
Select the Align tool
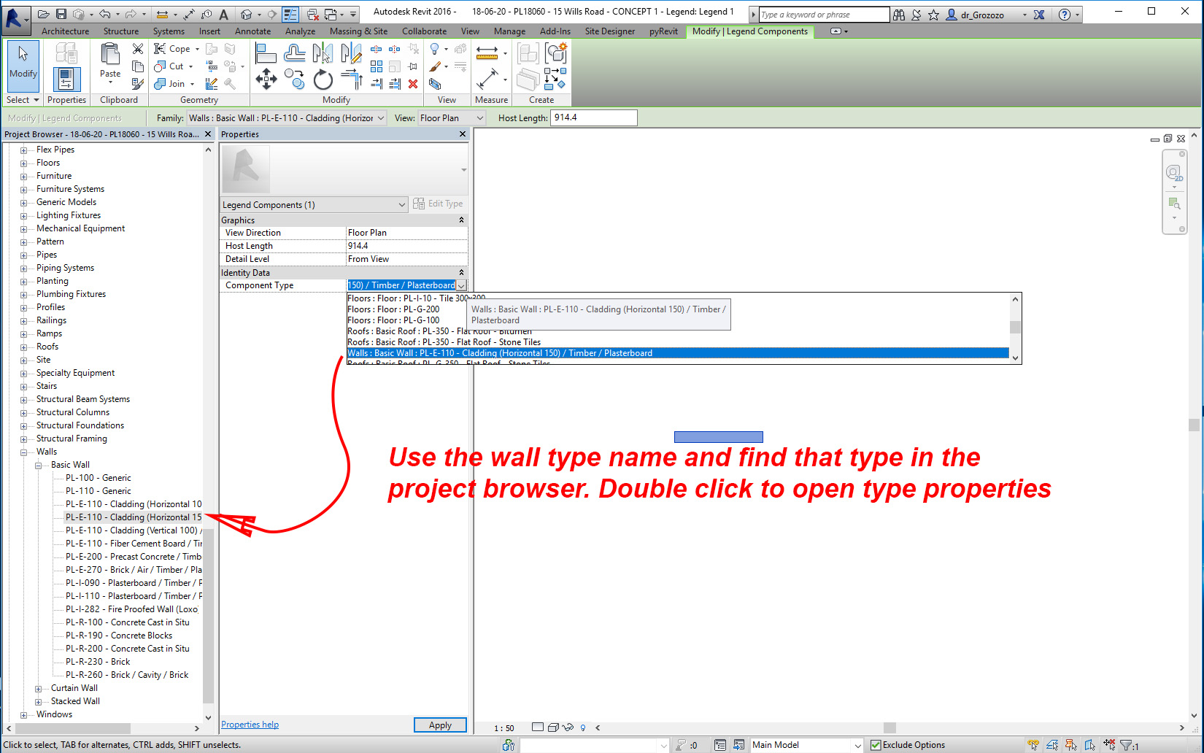266,52
